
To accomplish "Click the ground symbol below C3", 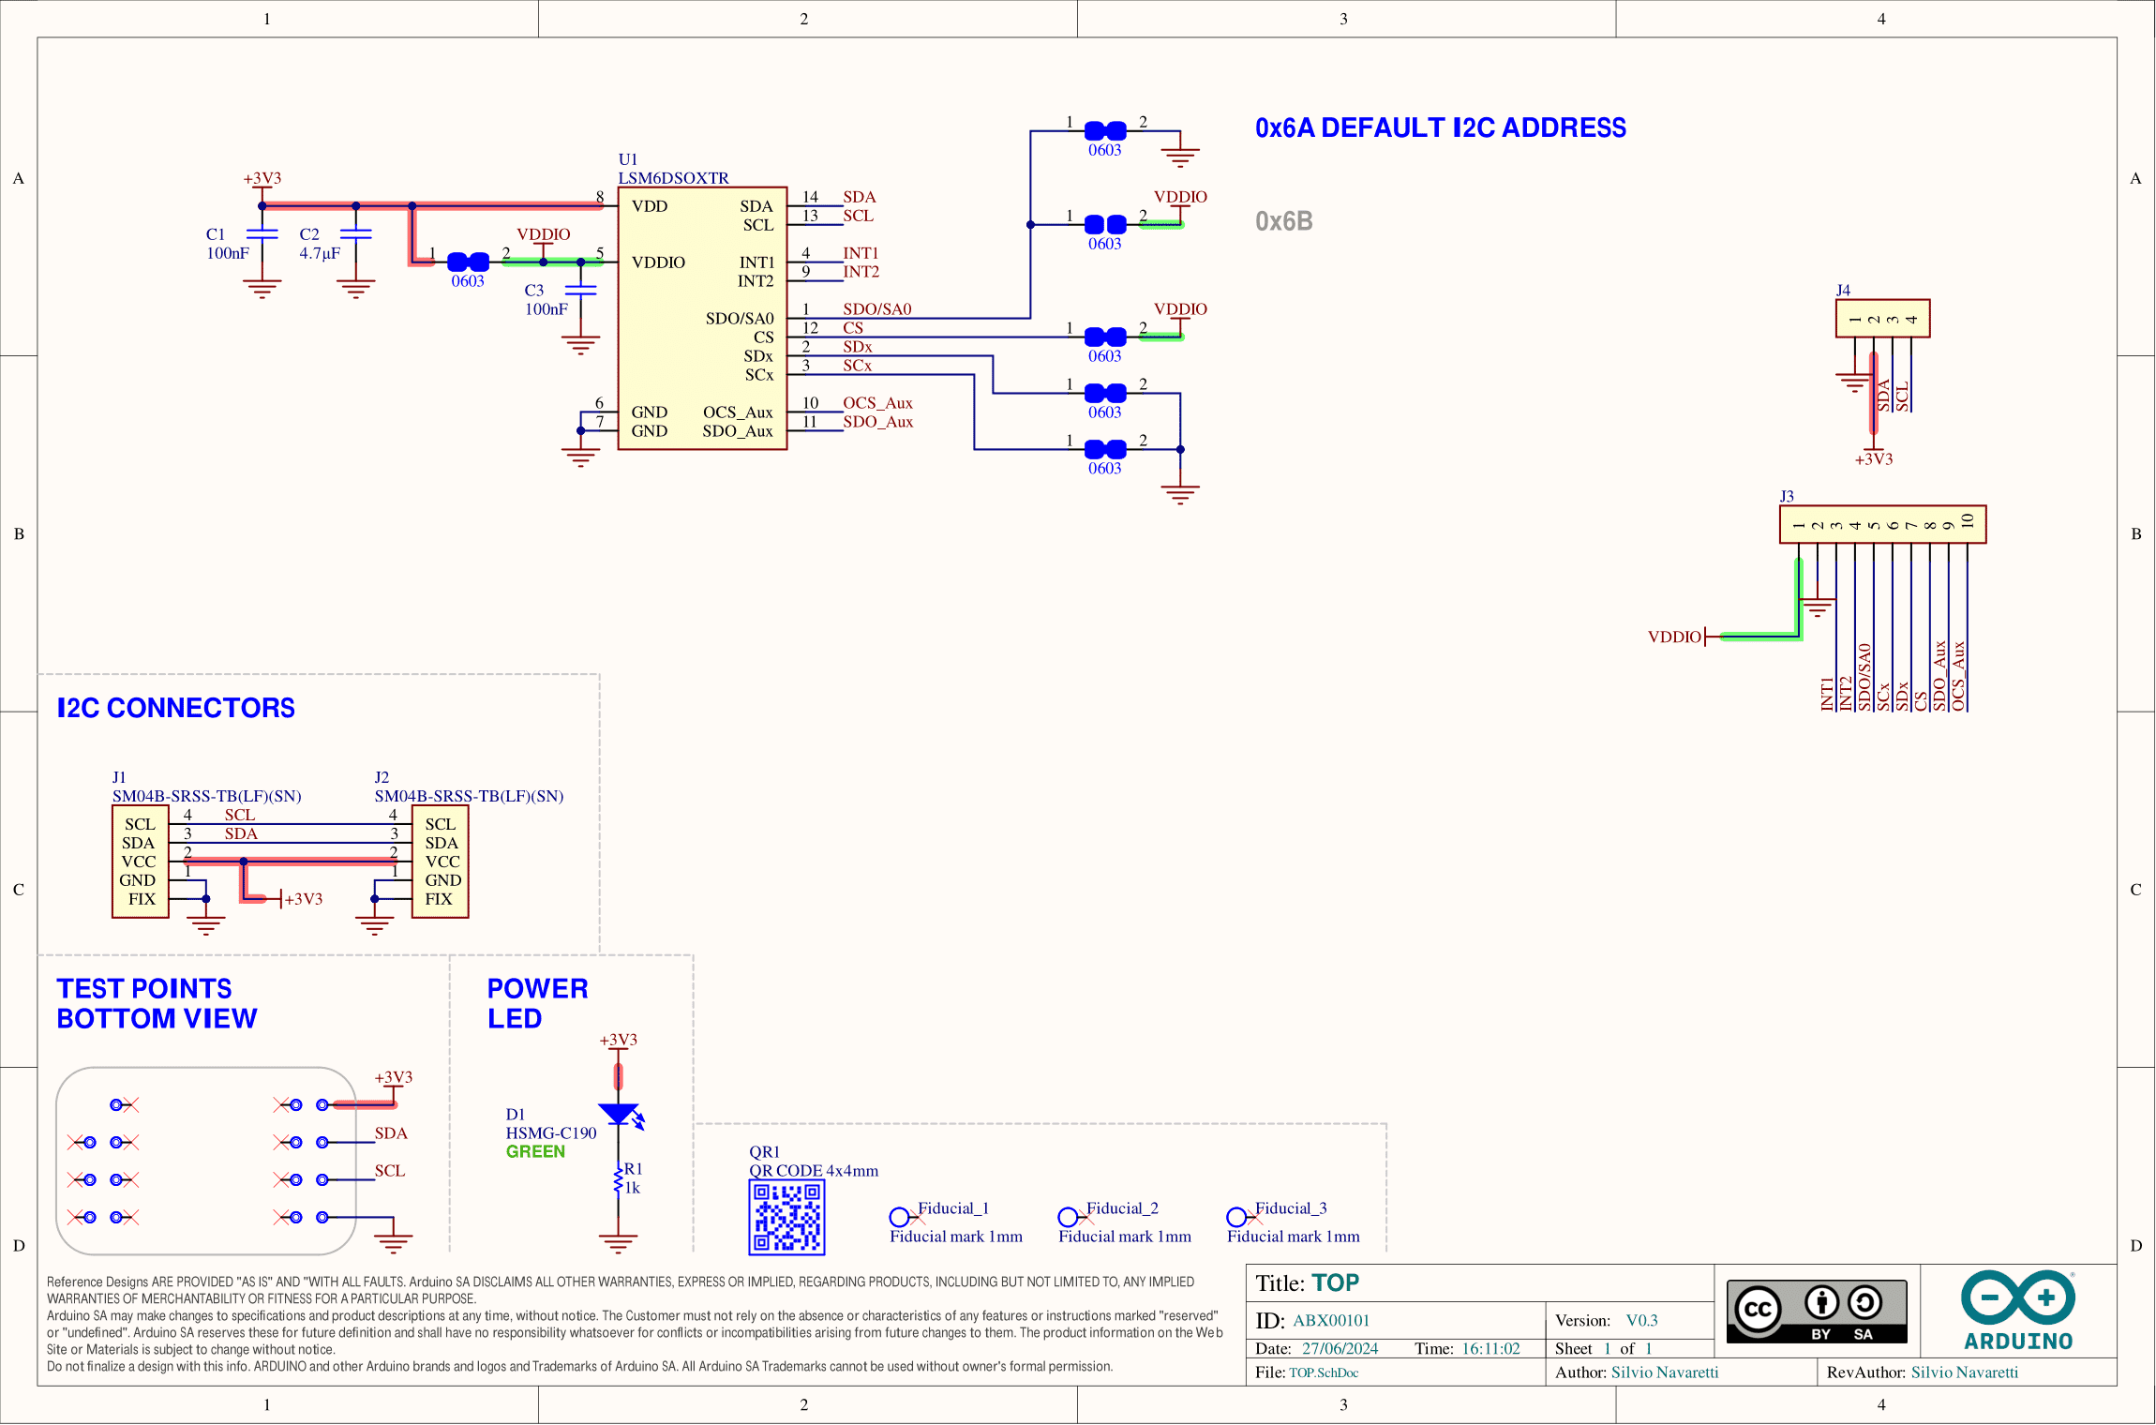I will click(580, 342).
